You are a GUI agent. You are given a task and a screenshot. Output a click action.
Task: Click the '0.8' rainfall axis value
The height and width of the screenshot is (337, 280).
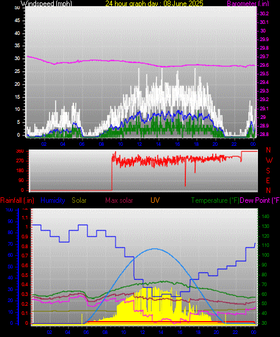(x=25, y=247)
